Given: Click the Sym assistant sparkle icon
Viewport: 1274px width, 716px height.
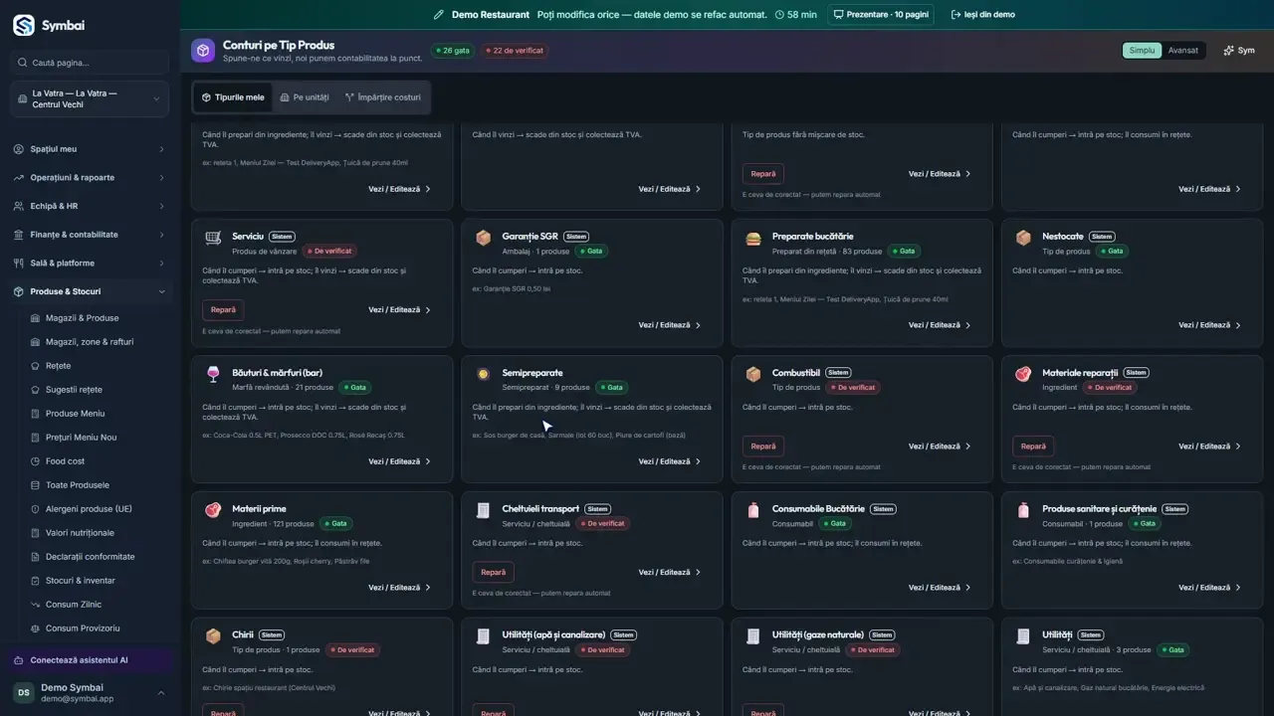Looking at the screenshot, I should tap(1229, 51).
